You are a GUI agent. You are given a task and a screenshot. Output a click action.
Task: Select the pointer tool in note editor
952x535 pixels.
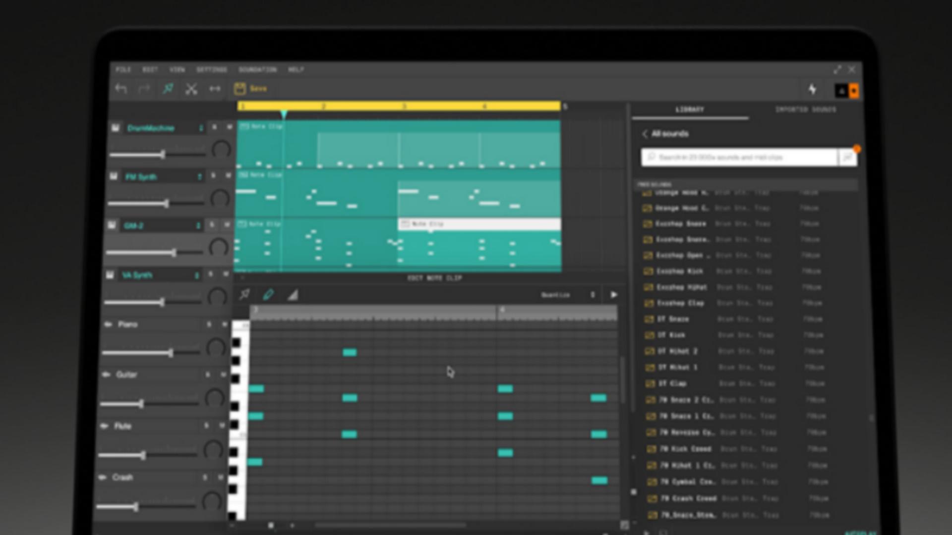(244, 295)
